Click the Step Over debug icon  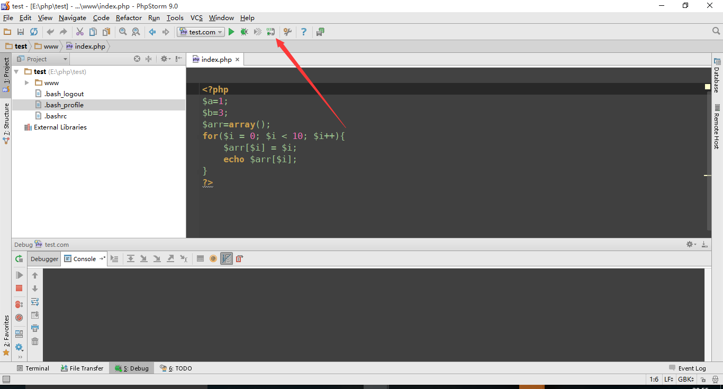click(130, 258)
